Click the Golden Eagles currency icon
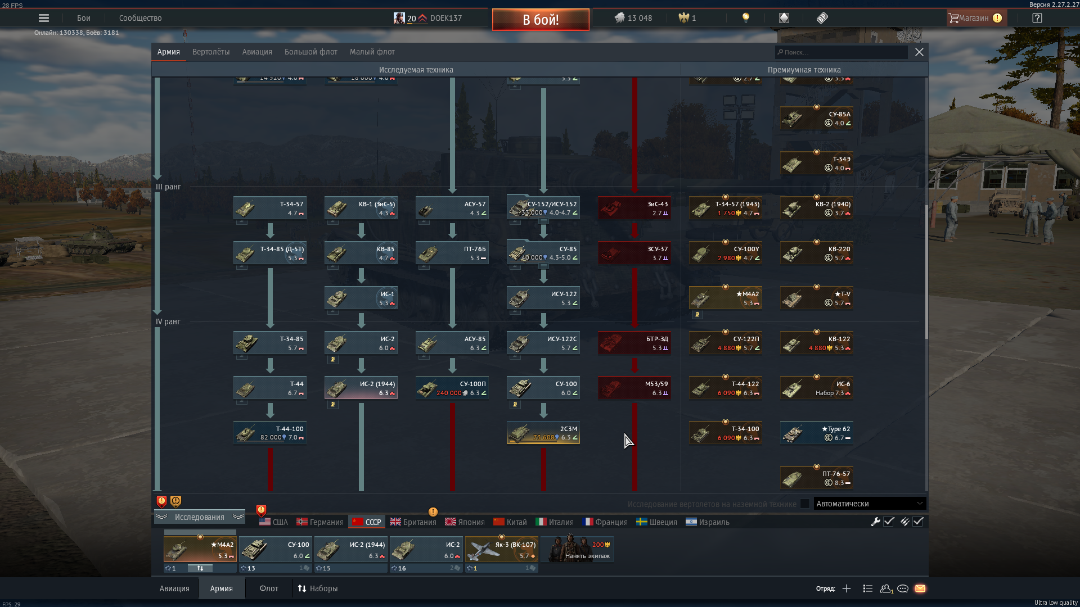This screenshot has width=1080, height=607. point(683,18)
